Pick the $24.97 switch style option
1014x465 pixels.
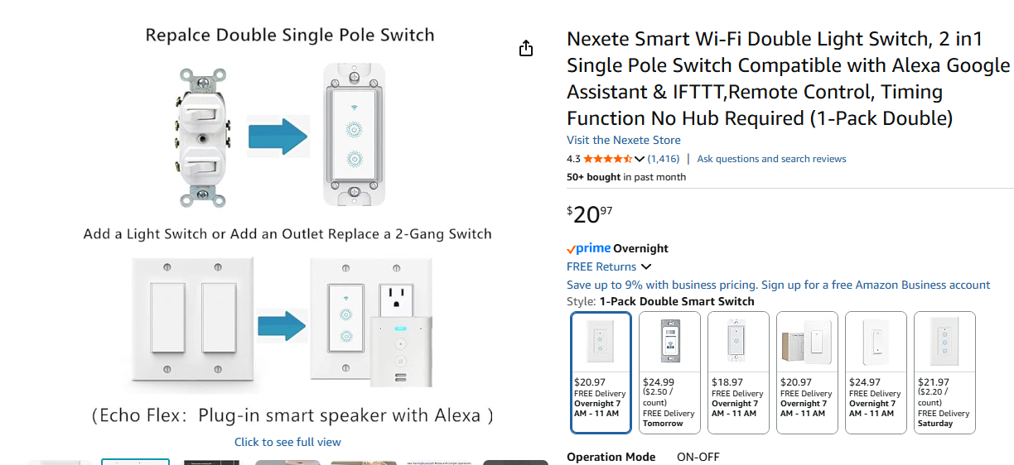tap(876, 372)
